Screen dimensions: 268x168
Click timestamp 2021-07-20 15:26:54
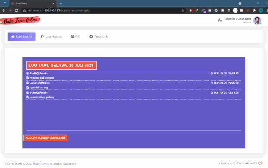coord(226,83)
